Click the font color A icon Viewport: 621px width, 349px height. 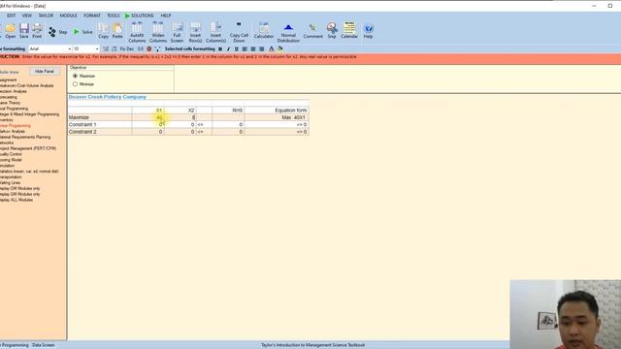[x=272, y=49]
